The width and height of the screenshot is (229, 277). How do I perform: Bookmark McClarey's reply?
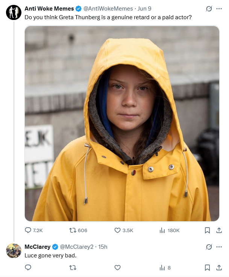click(207, 268)
